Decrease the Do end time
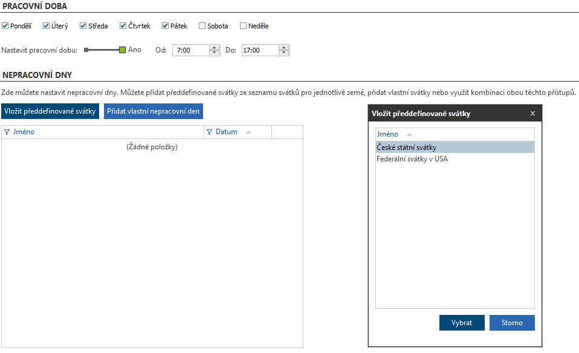The height and width of the screenshot is (353, 579). [x=284, y=53]
